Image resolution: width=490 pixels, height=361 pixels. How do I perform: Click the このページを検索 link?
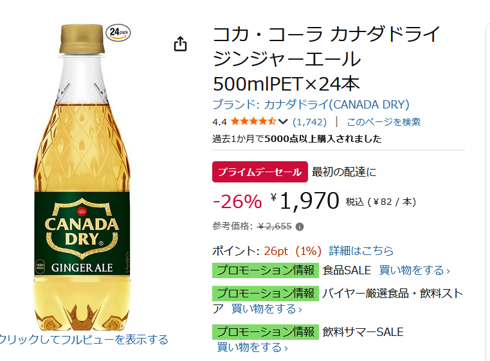tap(383, 121)
